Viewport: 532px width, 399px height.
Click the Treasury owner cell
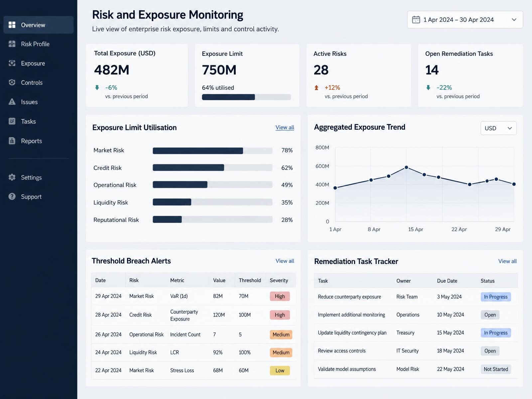tap(405, 333)
